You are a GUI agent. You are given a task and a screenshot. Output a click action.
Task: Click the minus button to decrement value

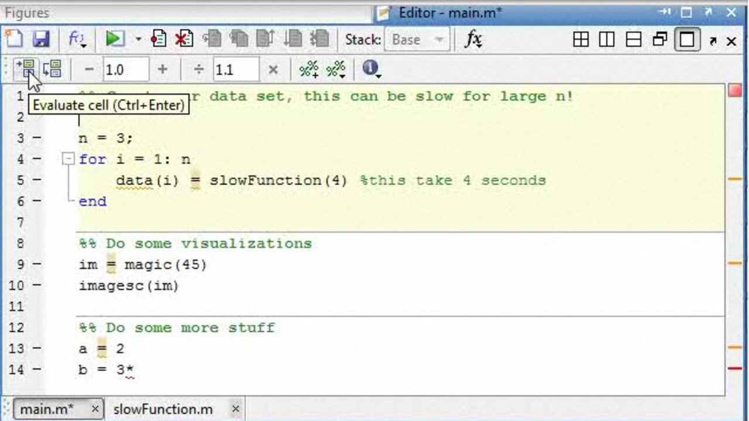click(x=89, y=70)
